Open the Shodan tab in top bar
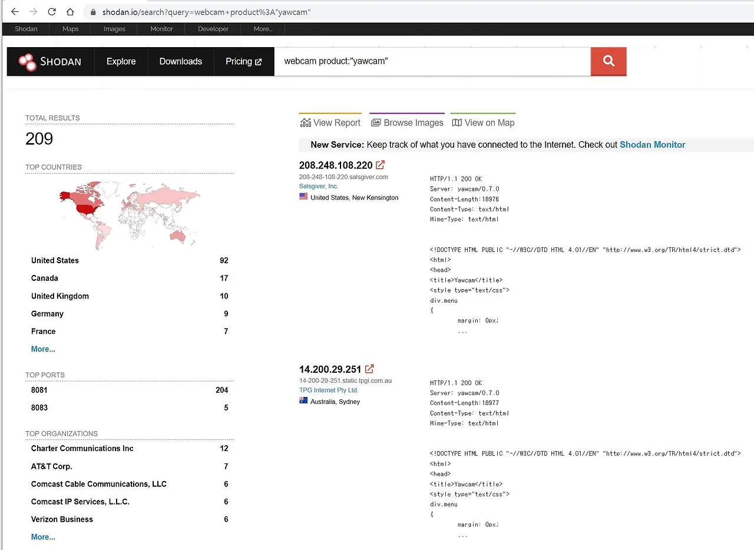The height and width of the screenshot is (550, 754). click(26, 29)
